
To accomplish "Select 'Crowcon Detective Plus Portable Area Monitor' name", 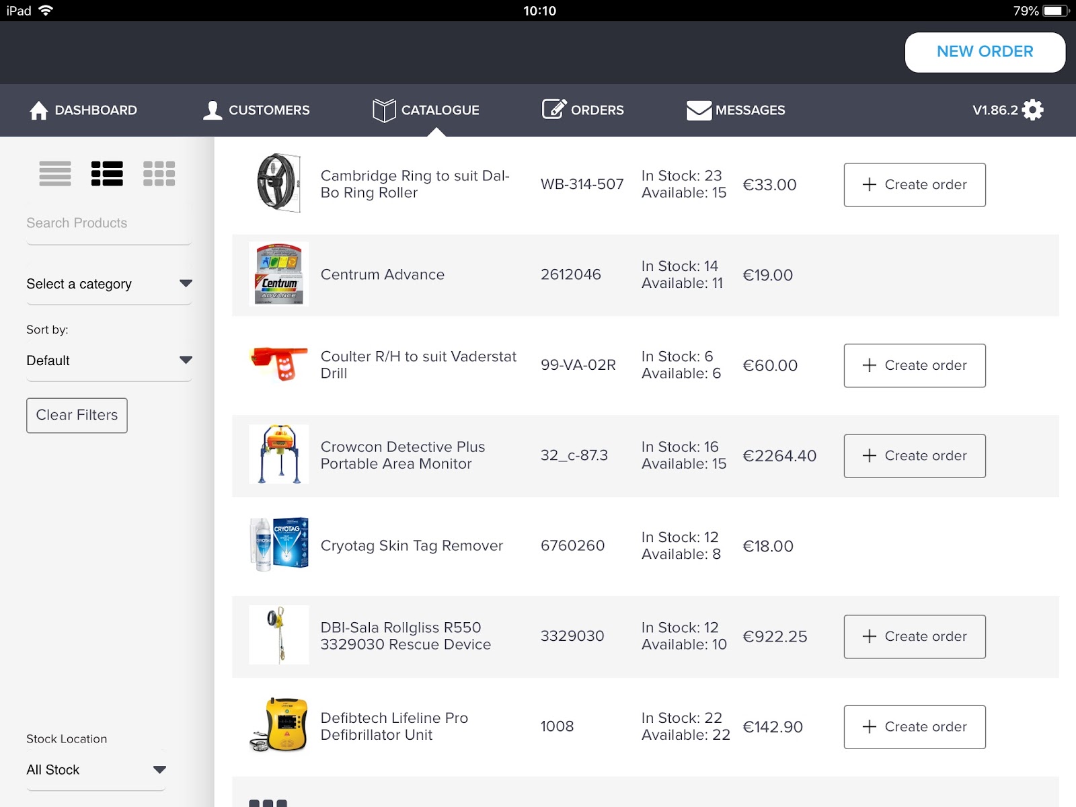I will (403, 455).
